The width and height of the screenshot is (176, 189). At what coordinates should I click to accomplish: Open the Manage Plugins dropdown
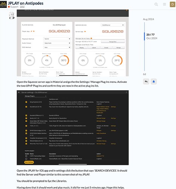pyautogui.click(x=35, y=96)
